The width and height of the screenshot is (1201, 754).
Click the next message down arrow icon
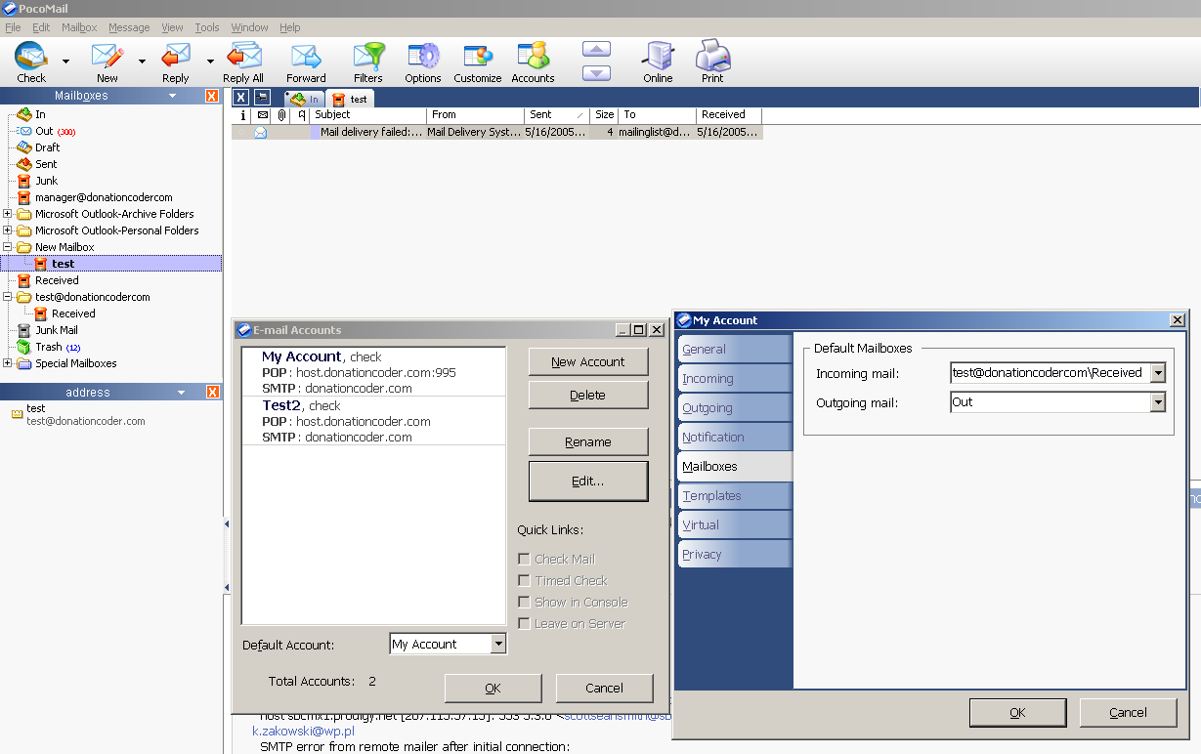(596, 72)
